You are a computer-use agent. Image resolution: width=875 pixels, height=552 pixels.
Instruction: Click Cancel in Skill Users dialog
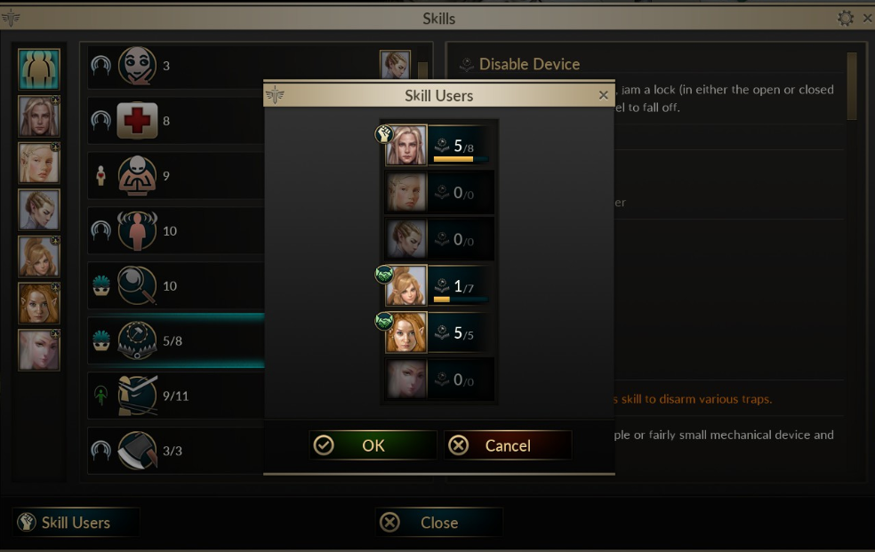point(508,445)
